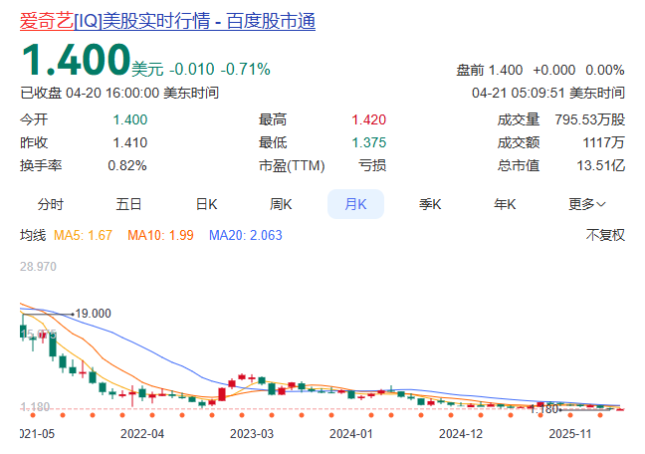Click the 今开 value 1.400
This screenshot has width=645, height=454.
[x=130, y=119]
